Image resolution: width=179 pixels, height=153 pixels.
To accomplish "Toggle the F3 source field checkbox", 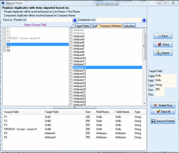I will [x=5, y=35].
